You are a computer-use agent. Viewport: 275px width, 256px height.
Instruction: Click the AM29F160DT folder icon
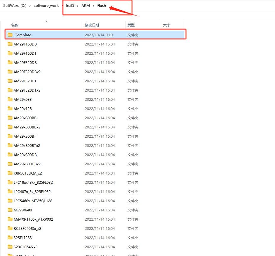click(x=10, y=53)
